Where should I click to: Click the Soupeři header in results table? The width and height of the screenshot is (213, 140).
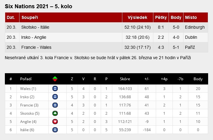click(x=30, y=17)
